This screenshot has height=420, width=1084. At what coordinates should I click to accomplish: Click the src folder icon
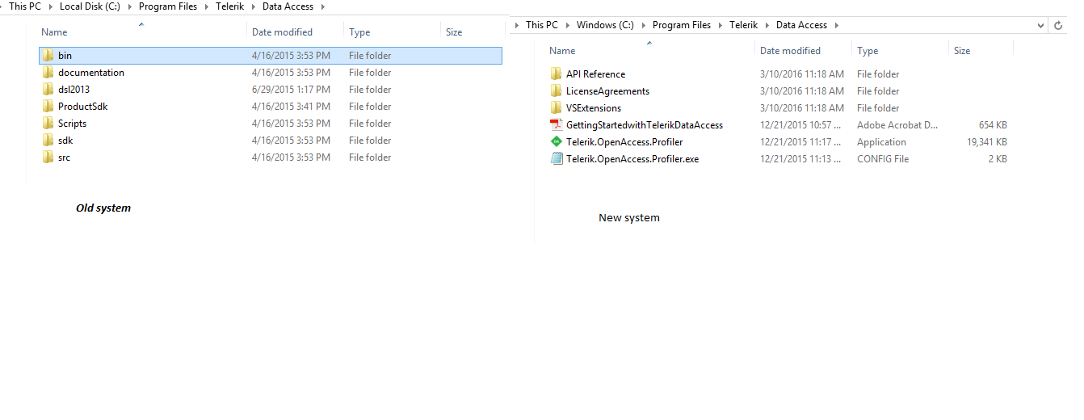[x=48, y=157]
